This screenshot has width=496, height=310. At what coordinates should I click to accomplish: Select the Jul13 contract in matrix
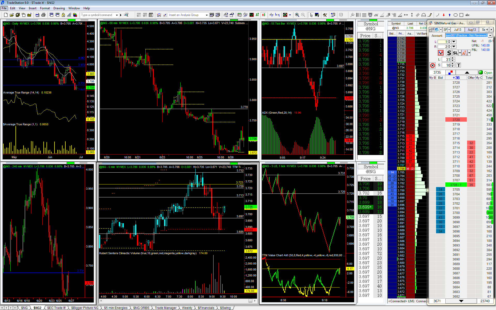pos(458,30)
